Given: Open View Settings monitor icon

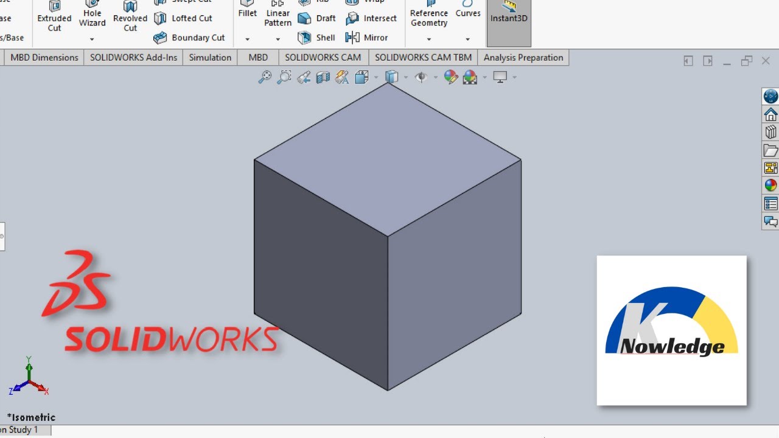Looking at the screenshot, I should pos(500,77).
